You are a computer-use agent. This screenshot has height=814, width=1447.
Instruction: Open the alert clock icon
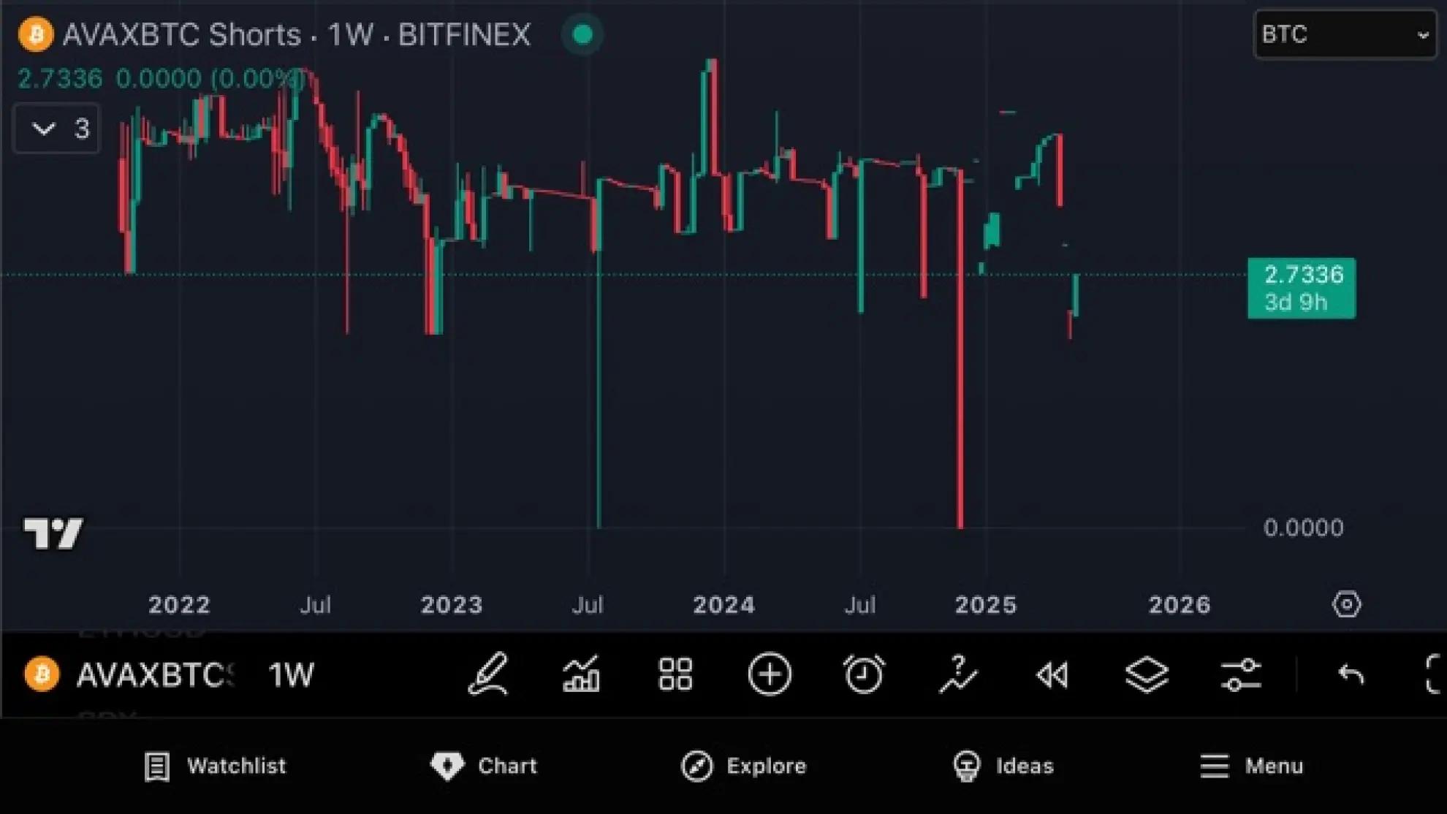pyautogui.click(x=864, y=674)
